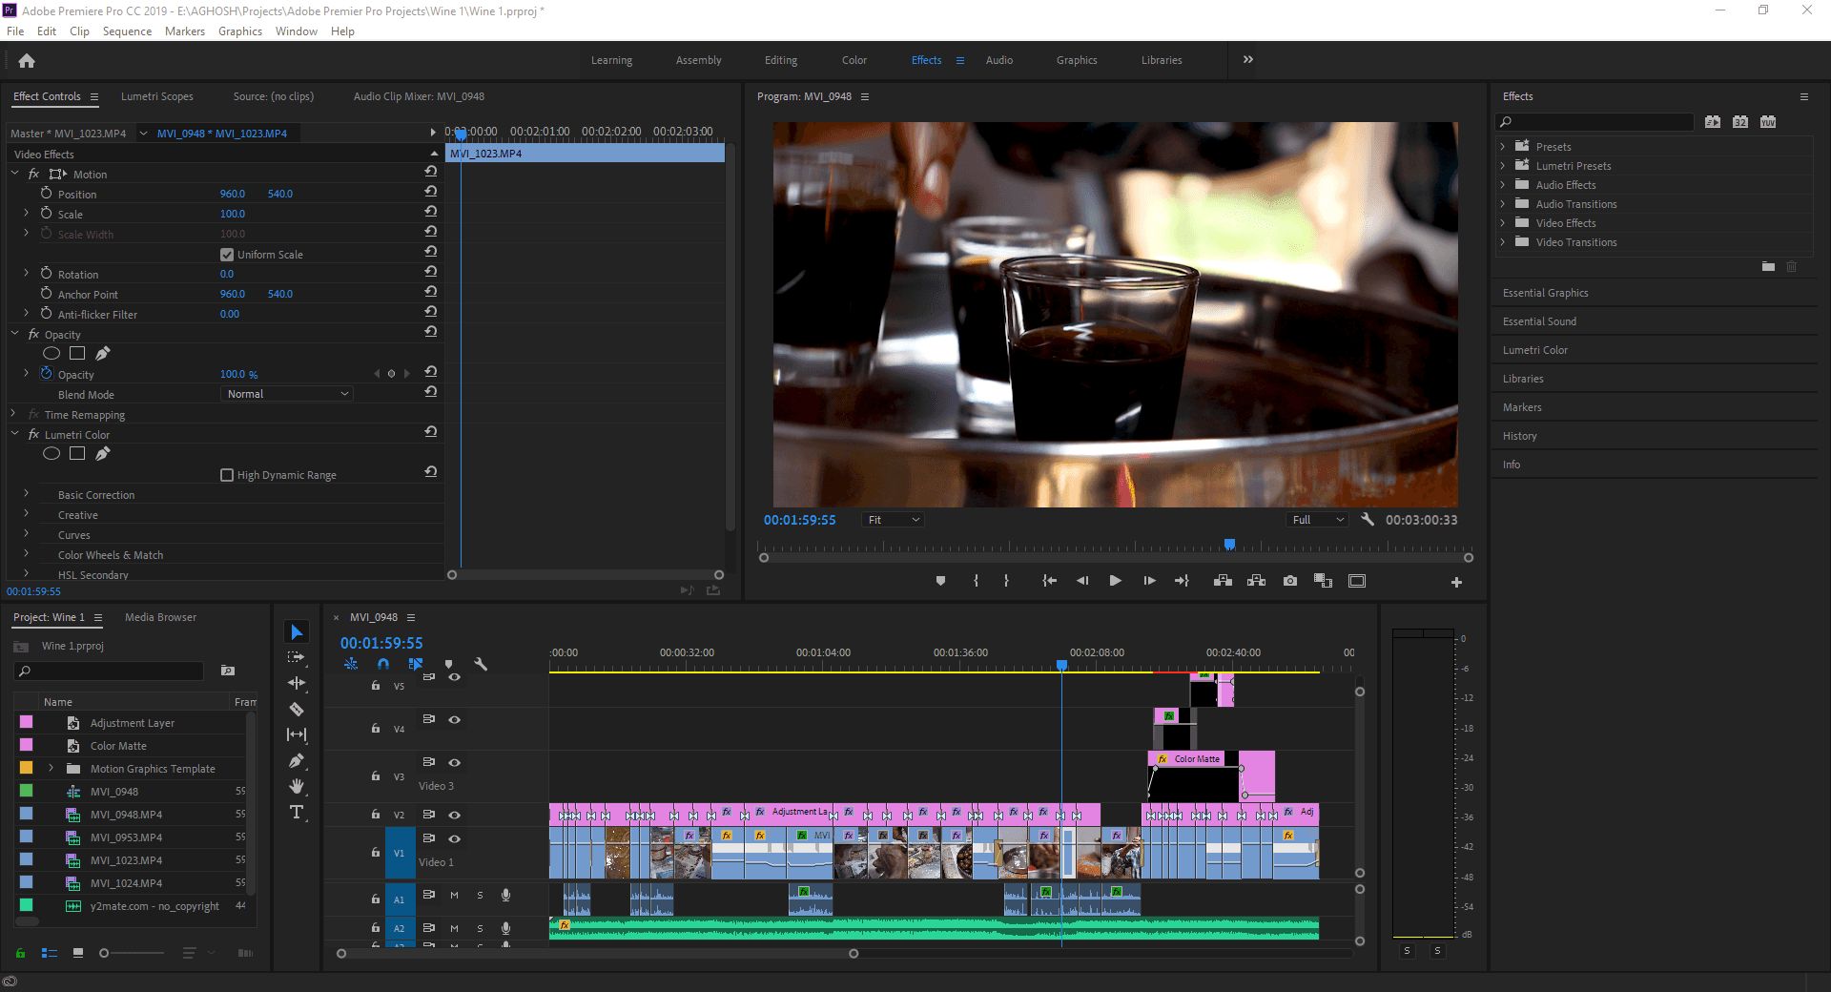
Task: Expand the Video Effects folder
Action: coord(1503,223)
